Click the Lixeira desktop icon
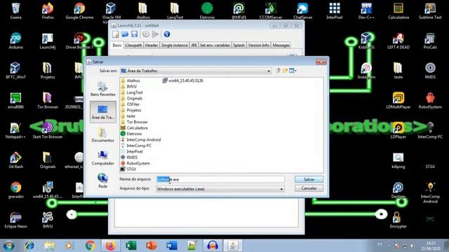Screen dimensions: 449x252 [15, 11]
